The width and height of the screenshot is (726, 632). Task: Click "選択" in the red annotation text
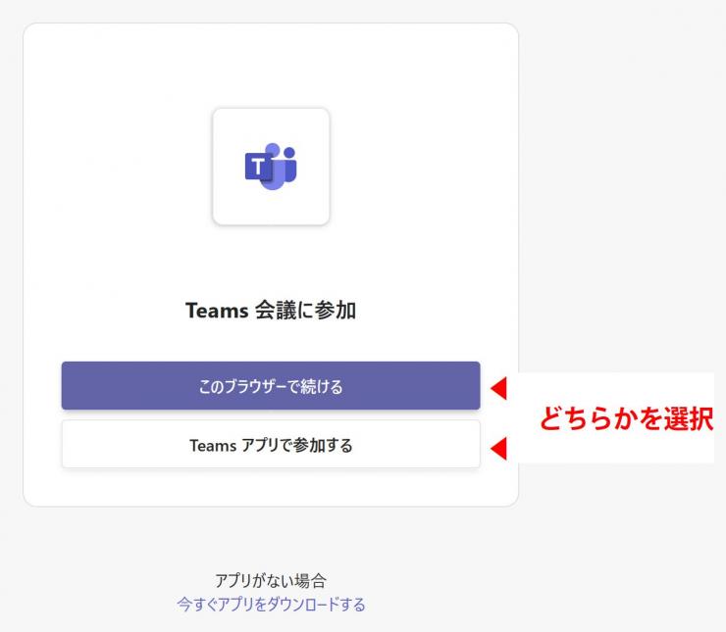pos(686,418)
